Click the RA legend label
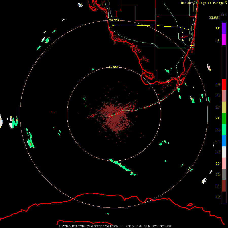Screen dimensions: 228x228 [x=217, y=130]
